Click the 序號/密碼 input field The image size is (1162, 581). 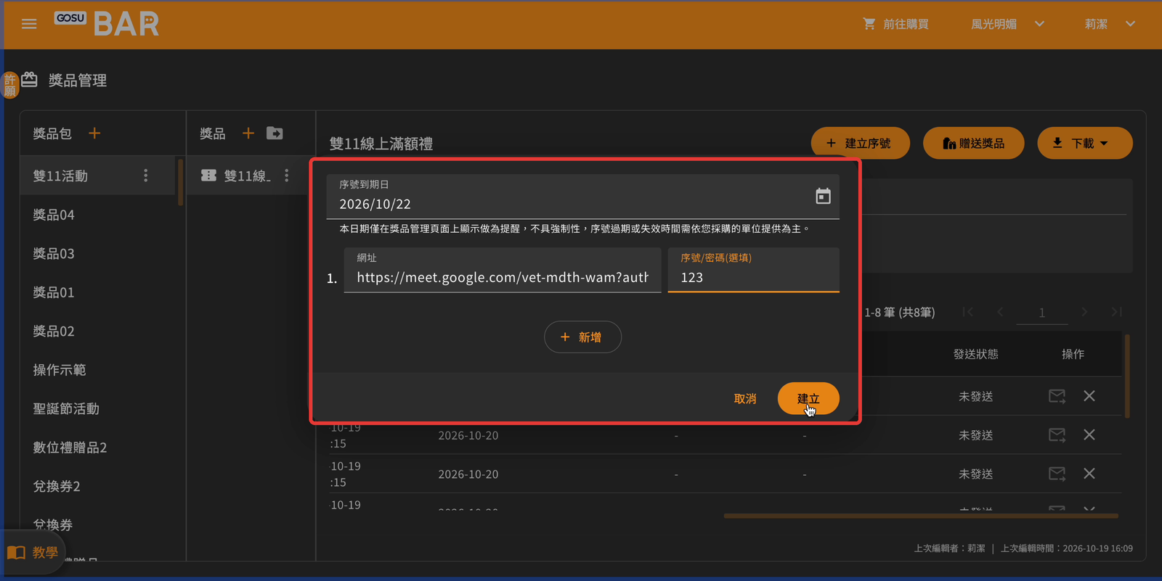[x=753, y=270]
